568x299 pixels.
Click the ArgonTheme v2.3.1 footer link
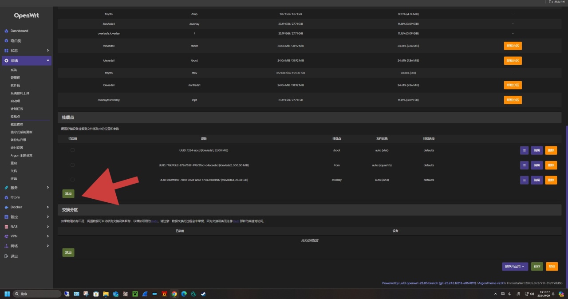pyautogui.click(x=492, y=283)
